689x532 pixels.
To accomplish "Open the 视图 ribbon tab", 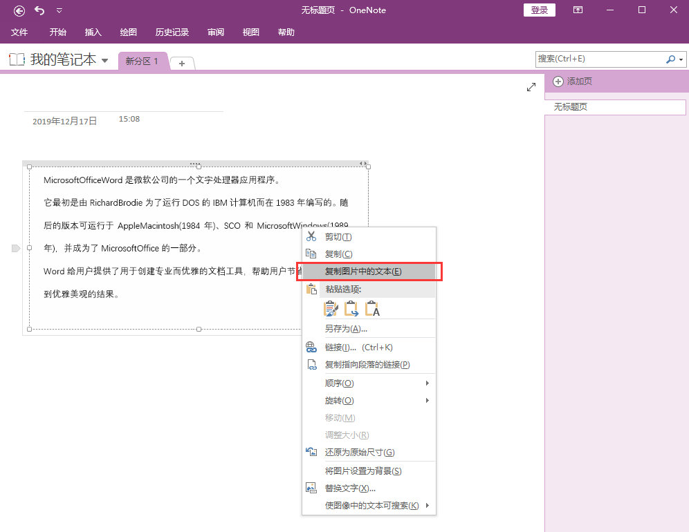I will point(251,32).
